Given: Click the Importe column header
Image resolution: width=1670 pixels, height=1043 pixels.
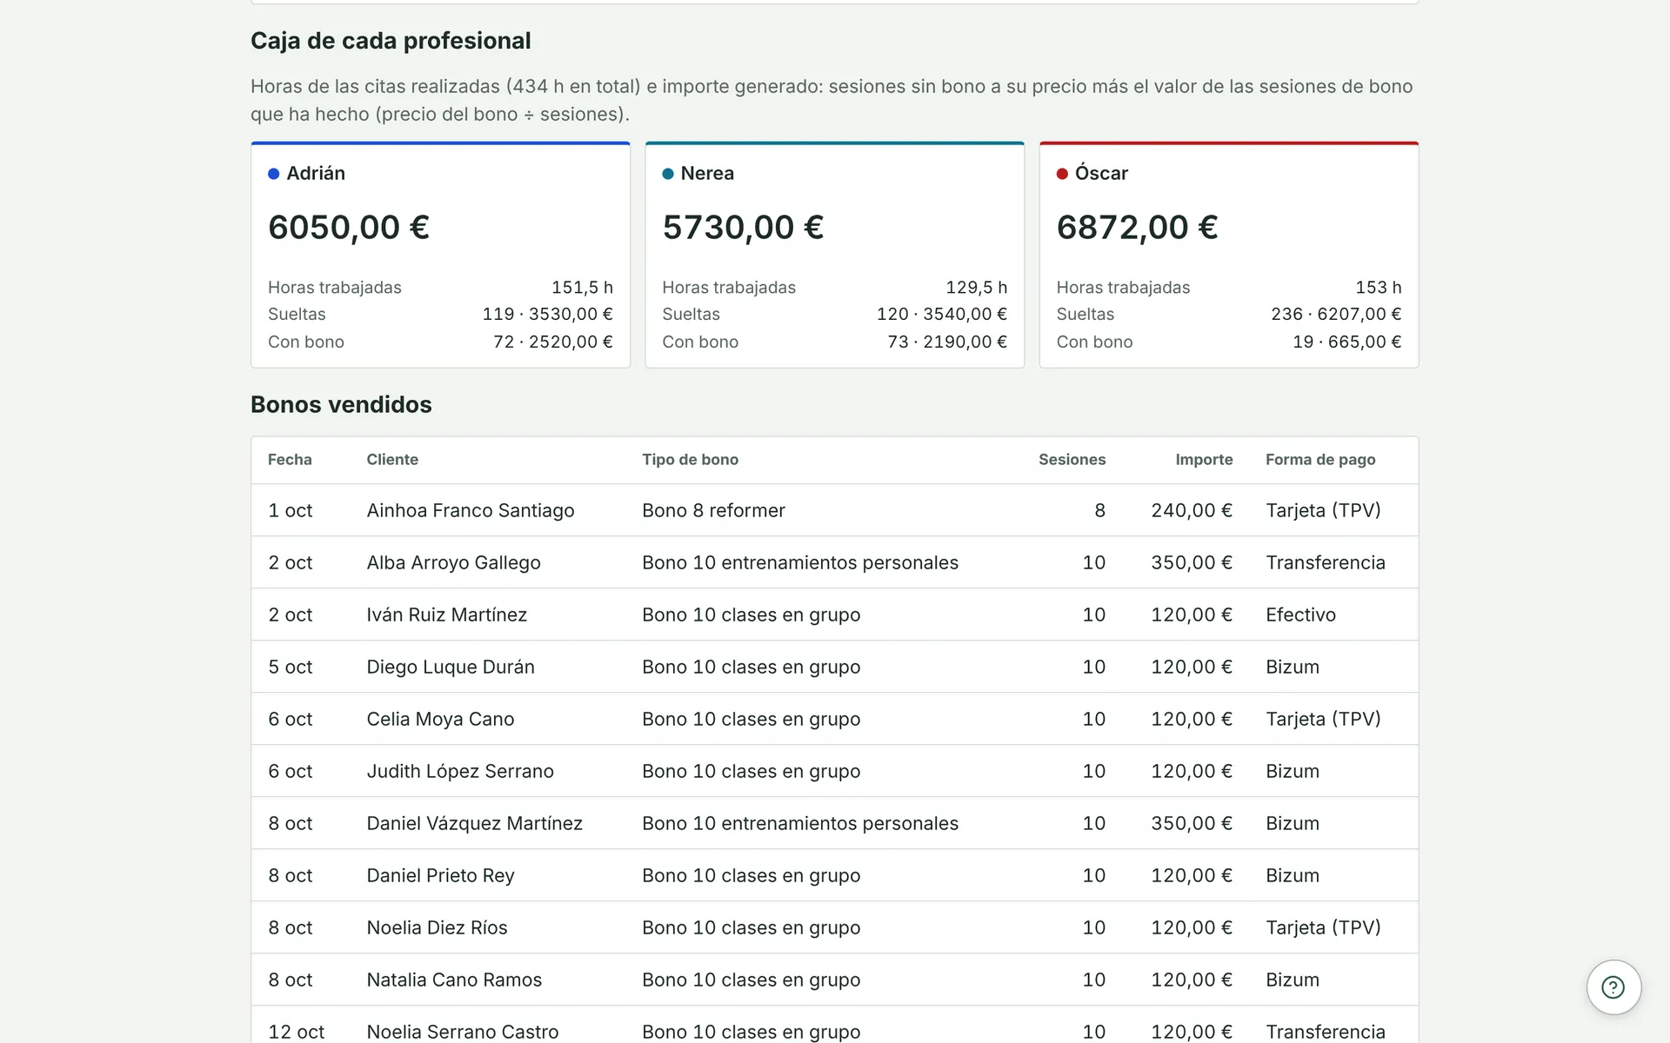Looking at the screenshot, I should coord(1204,460).
